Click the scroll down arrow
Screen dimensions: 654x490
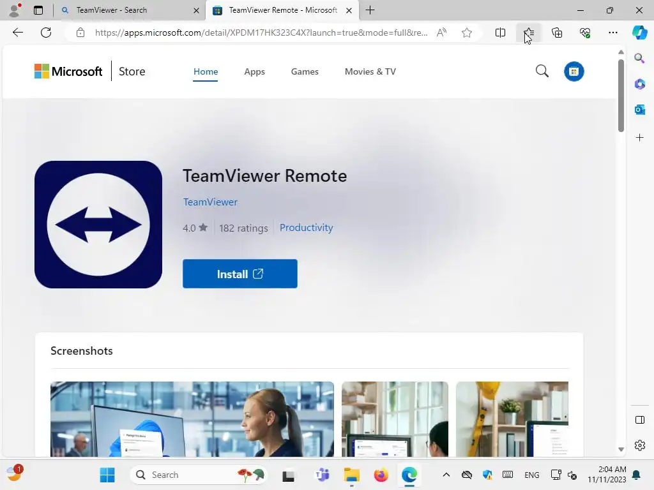coord(621,450)
